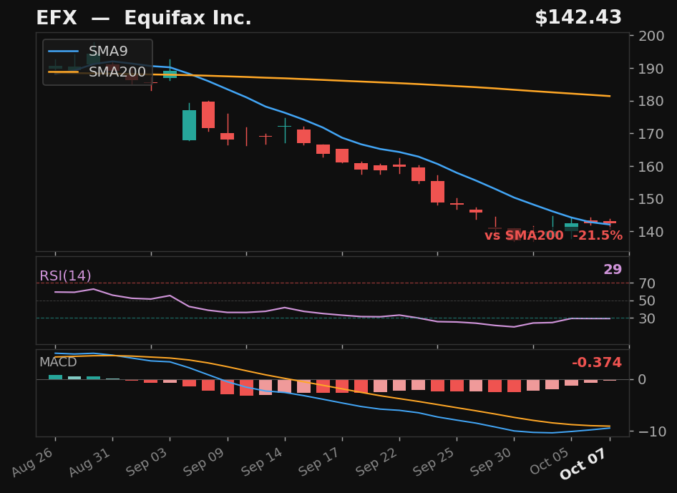Viewport: 677px width, 493px height.
Task: Click the SMA200 legend label
Action: 117,72
